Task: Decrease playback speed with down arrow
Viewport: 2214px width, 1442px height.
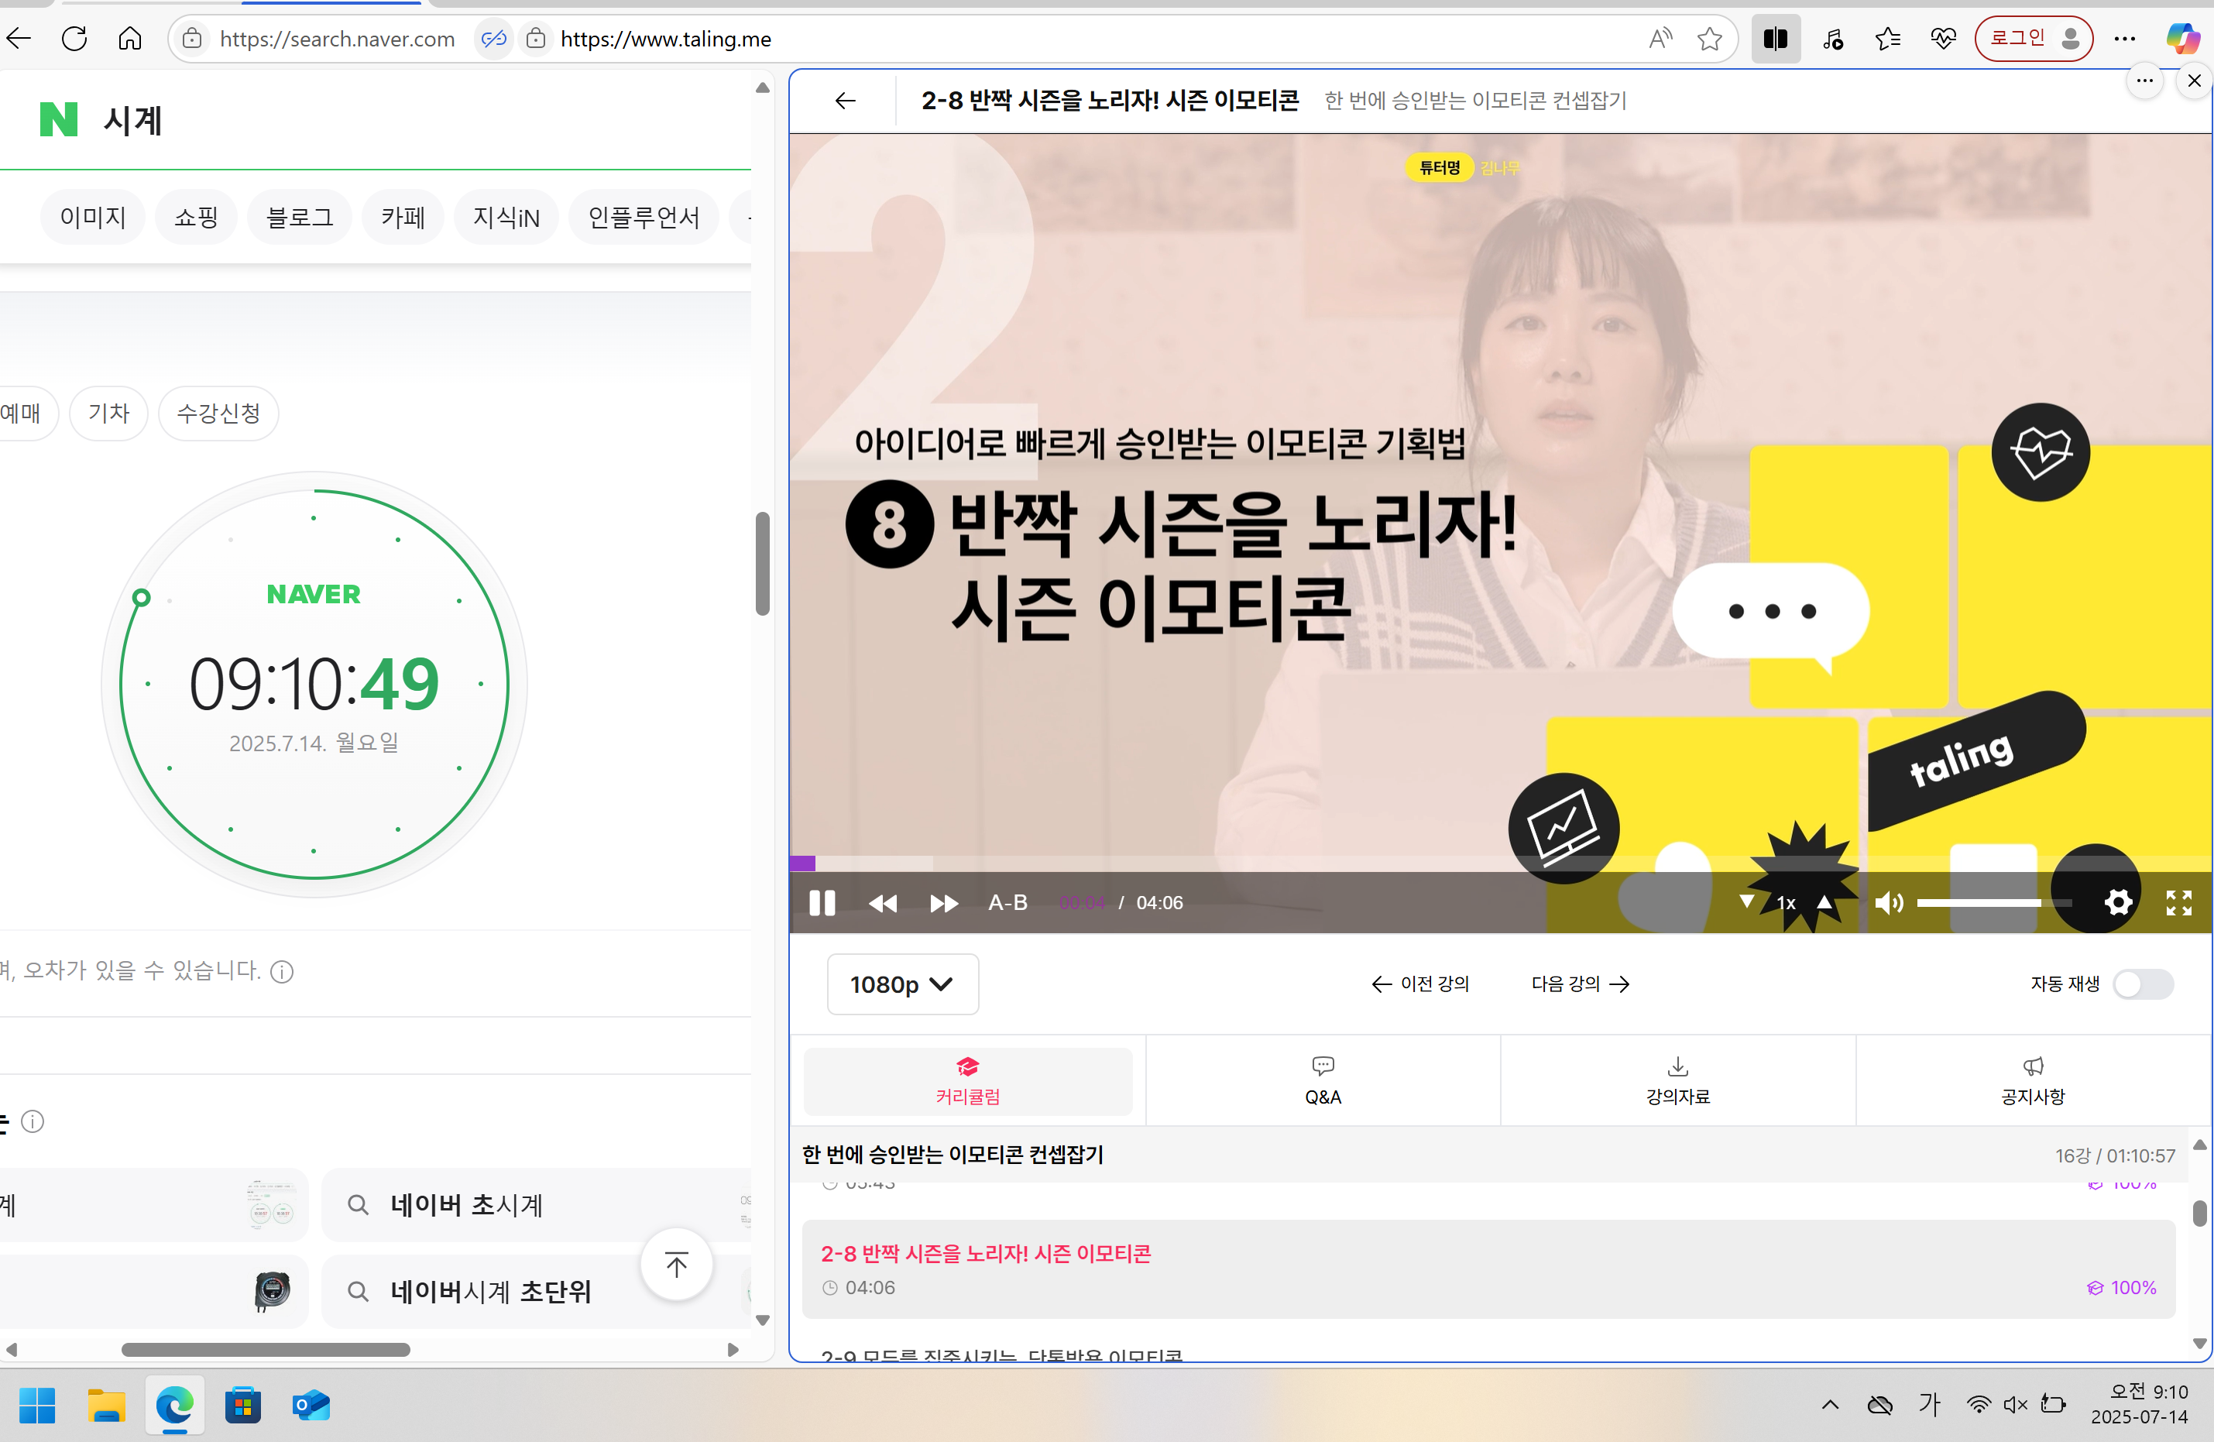Action: coord(1746,901)
